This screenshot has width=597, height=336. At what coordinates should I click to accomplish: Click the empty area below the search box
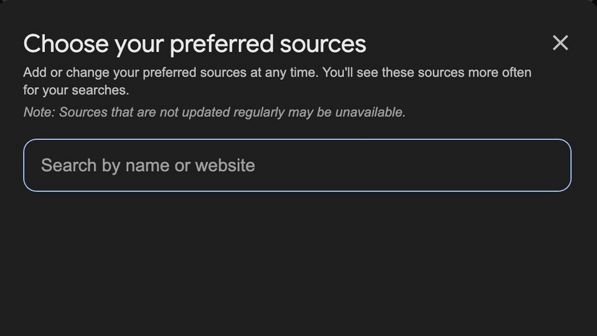pos(297,263)
